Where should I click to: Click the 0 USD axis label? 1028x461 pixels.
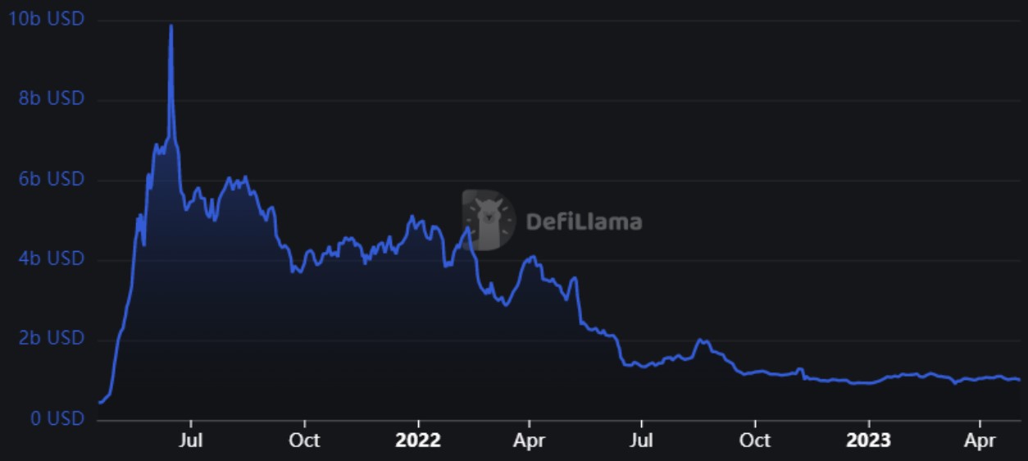[56, 418]
